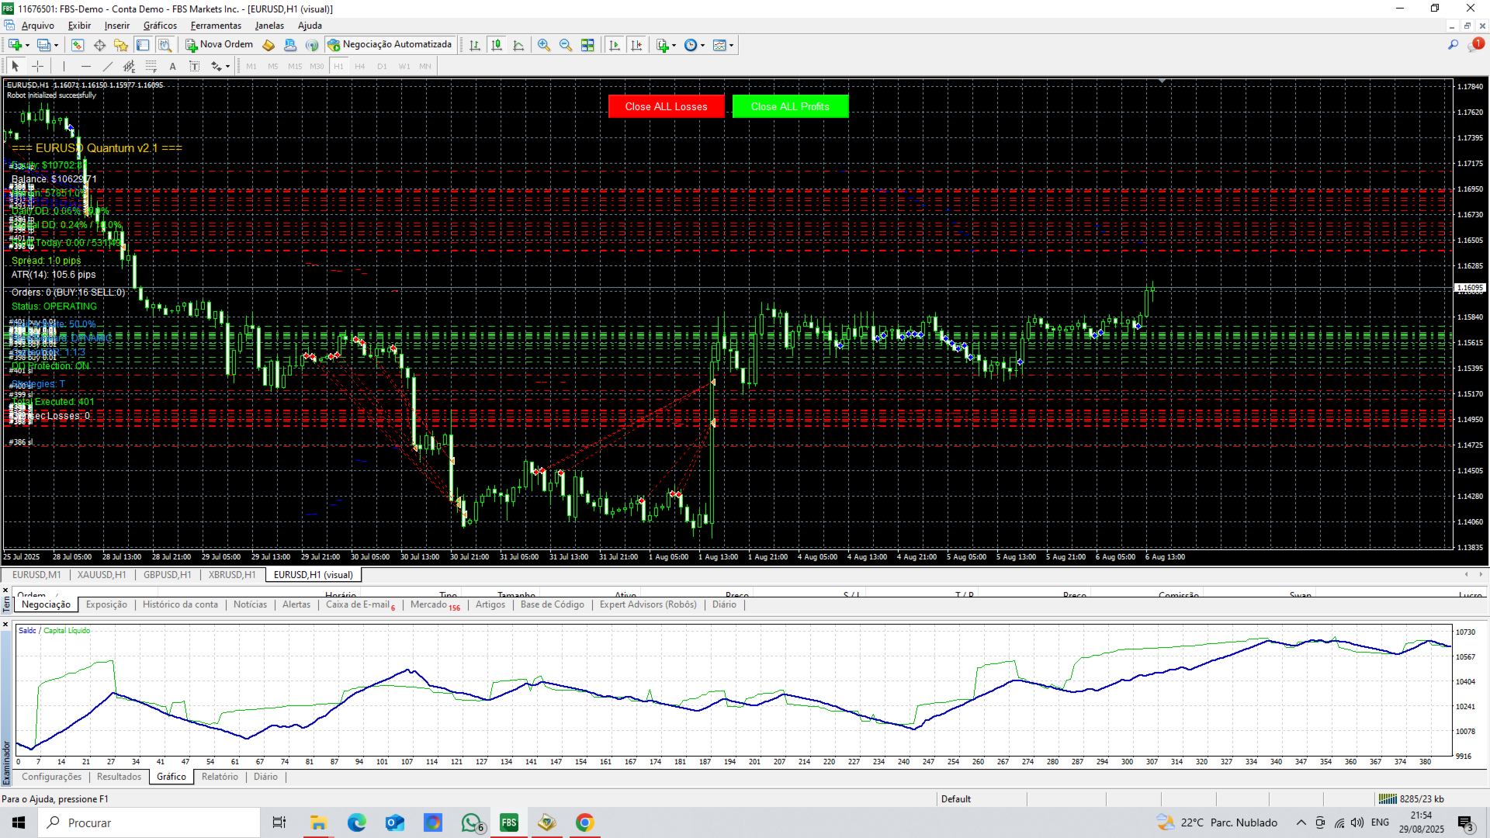The width and height of the screenshot is (1490, 838).
Task: Select the text tool
Action: click(x=172, y=67)
